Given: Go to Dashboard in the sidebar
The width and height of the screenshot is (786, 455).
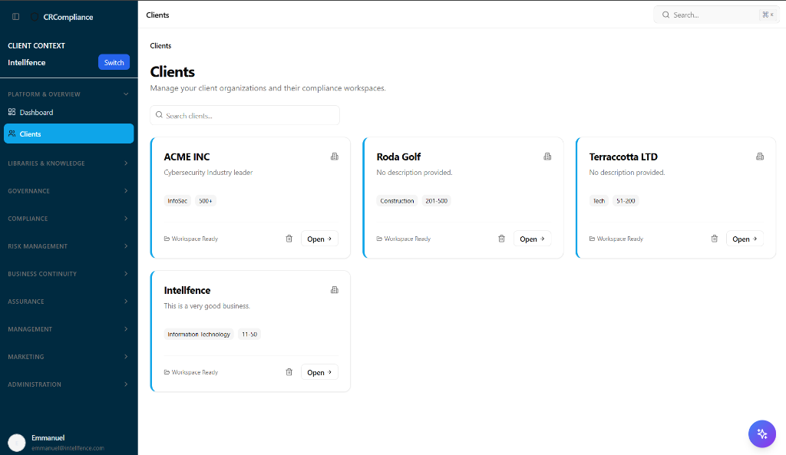Looking at the screenshot, I should click(x=37, y=113).
